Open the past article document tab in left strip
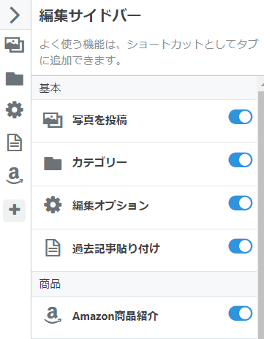Viewport: 264px width, 339px height. coord(15,142)
